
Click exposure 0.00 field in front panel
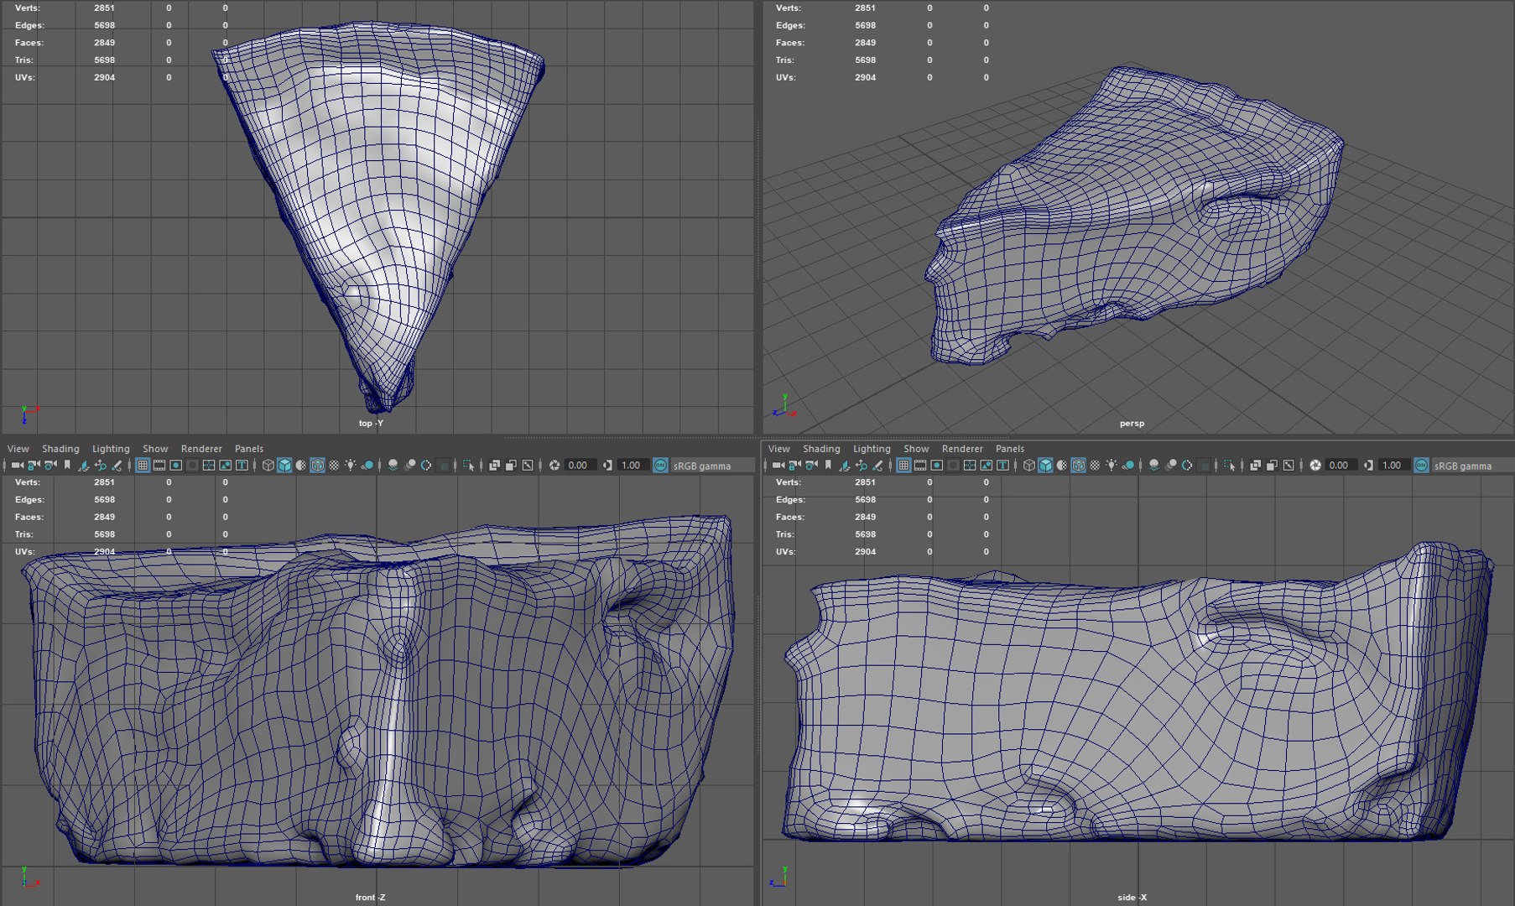point(579,466)
